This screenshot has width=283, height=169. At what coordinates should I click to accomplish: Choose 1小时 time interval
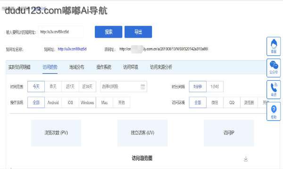(215, 86)
